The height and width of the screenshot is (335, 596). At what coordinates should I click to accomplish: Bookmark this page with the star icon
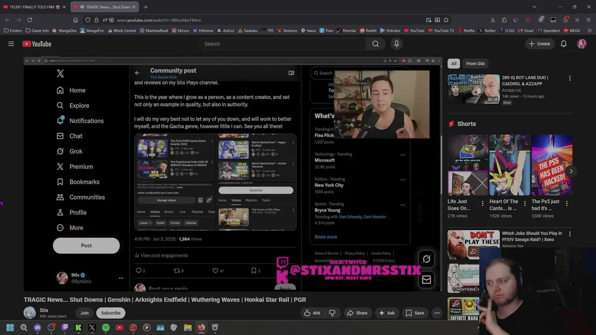click(446, 20)
